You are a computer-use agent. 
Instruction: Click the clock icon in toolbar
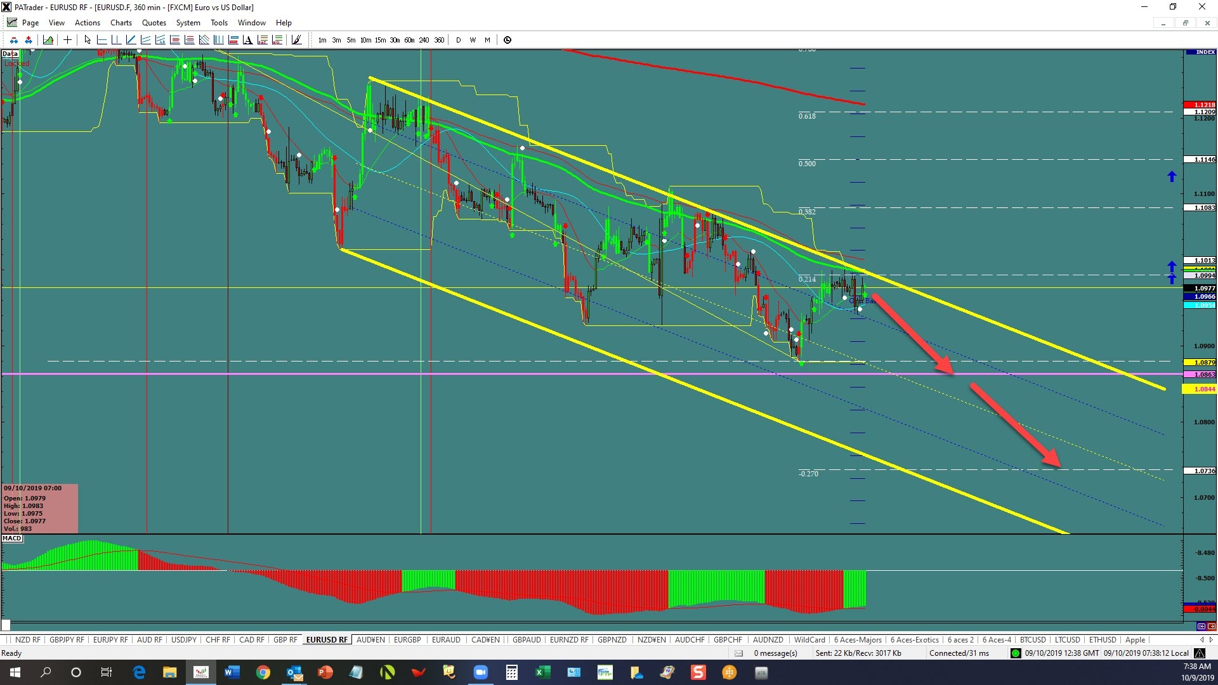tap(507, 40)
